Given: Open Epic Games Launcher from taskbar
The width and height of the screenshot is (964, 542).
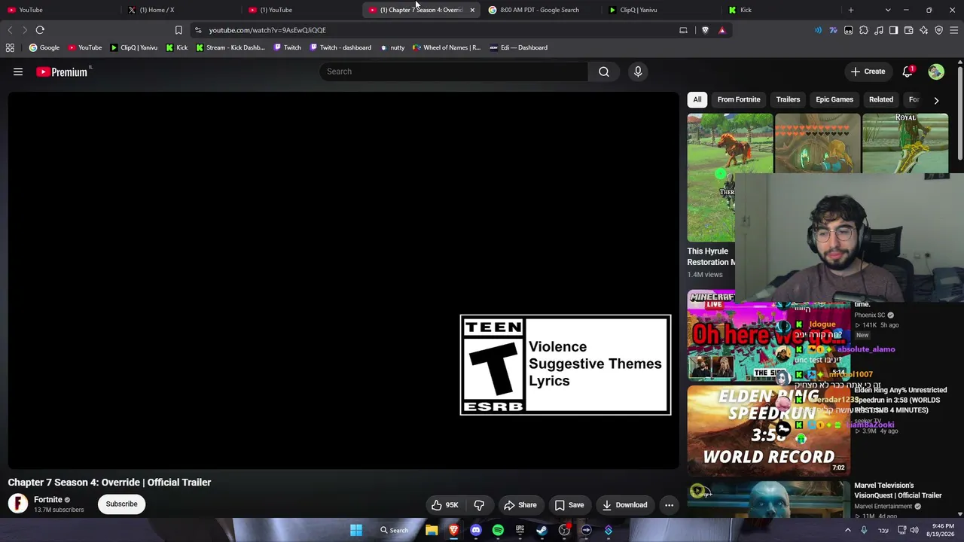Looking at the screenshot, I should pos(520,530).
